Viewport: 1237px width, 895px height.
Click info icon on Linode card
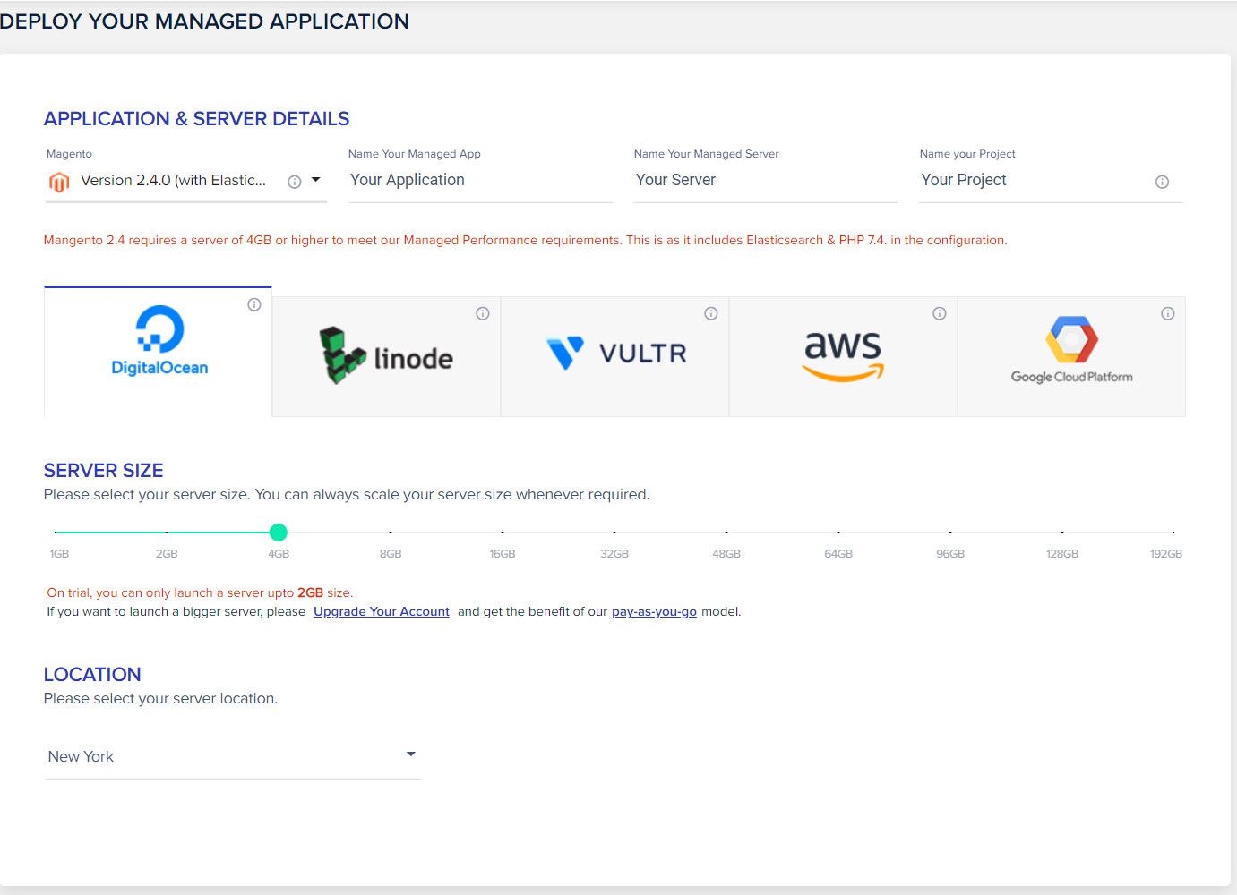coord(483,313)
